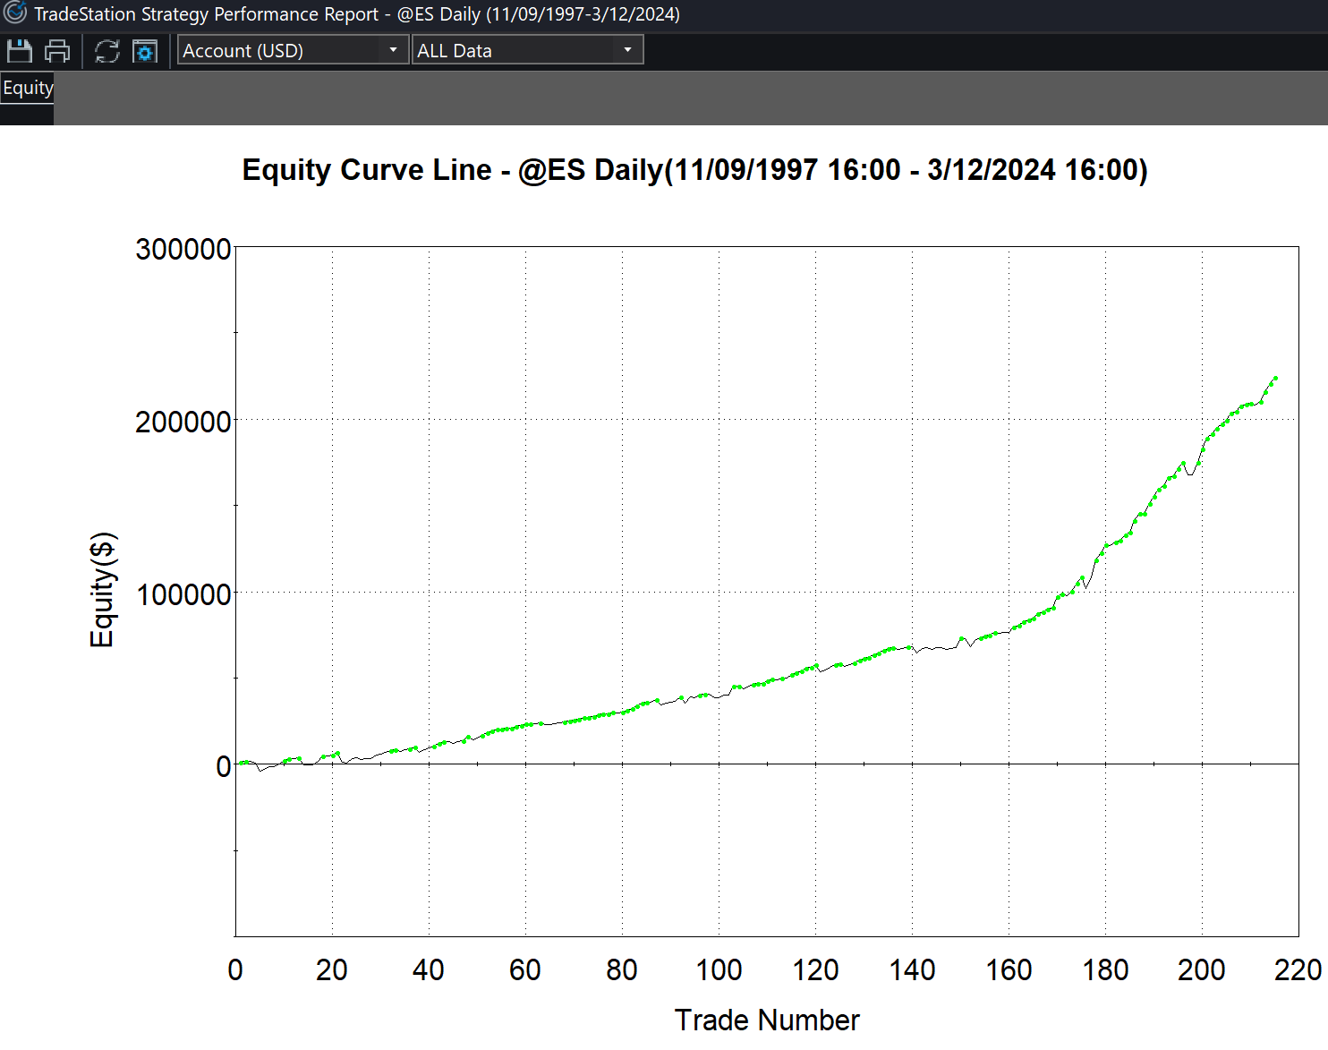Click the 200000 y-axis tick label
1328x1050 pixels.
[183, 422]
